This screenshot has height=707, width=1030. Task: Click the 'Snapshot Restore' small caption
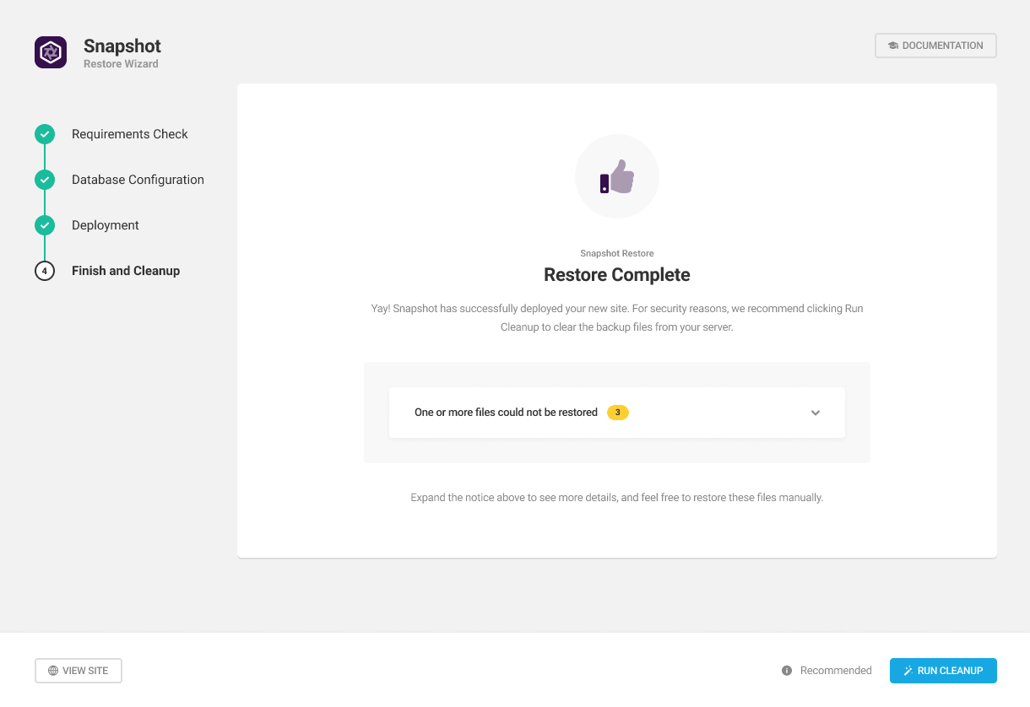point(617,253)
